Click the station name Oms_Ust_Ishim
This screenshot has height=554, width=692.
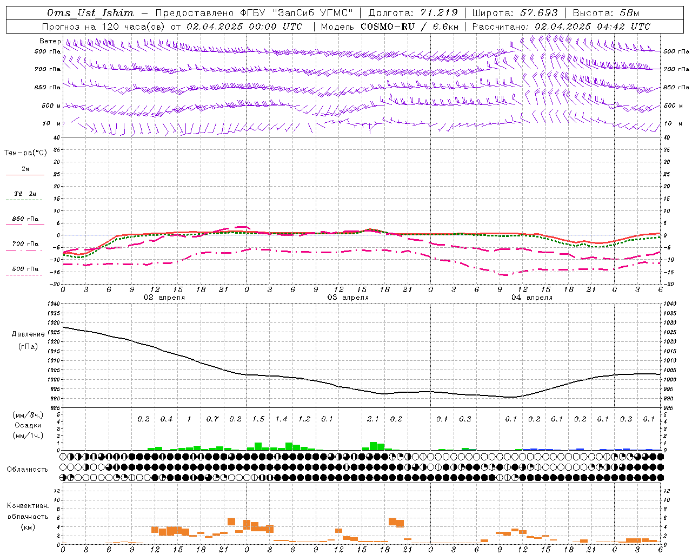90,13
